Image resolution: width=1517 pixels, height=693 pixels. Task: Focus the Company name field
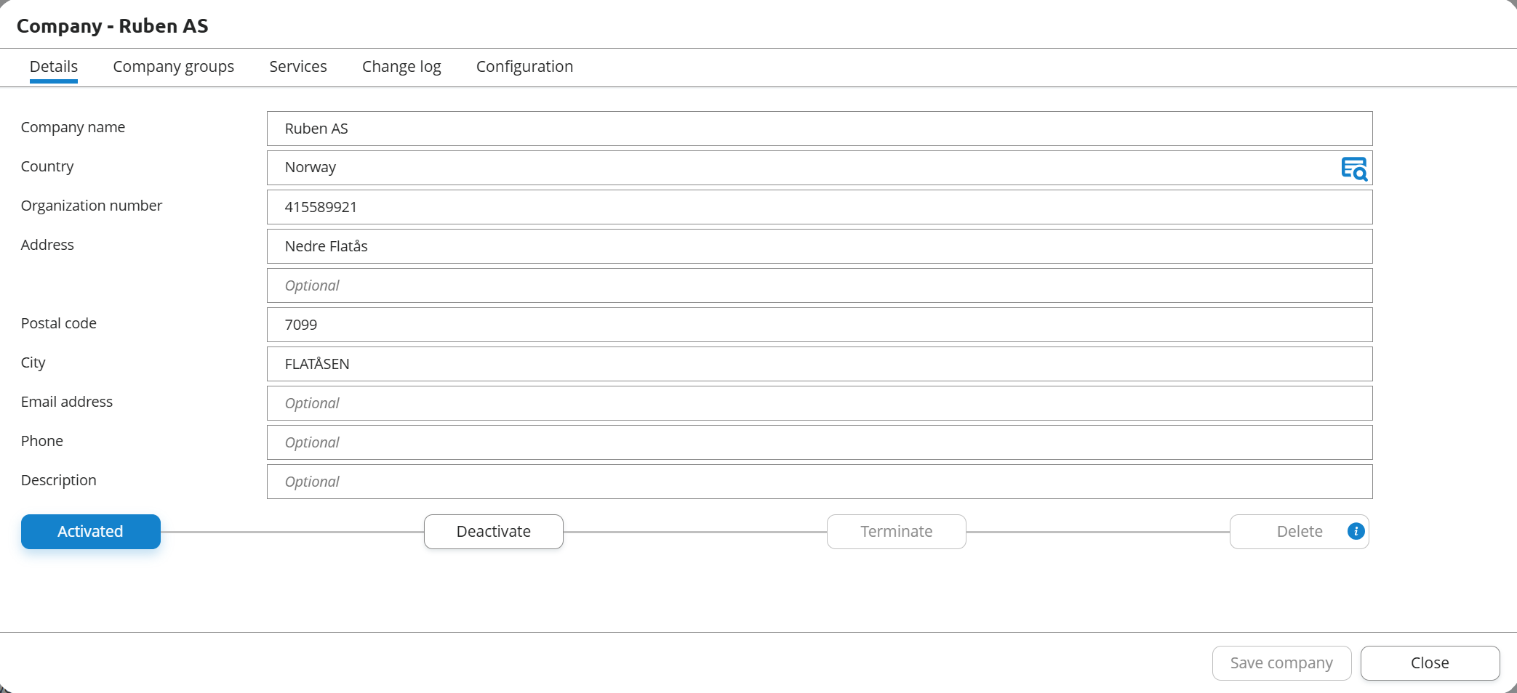[x=819, y=129]
